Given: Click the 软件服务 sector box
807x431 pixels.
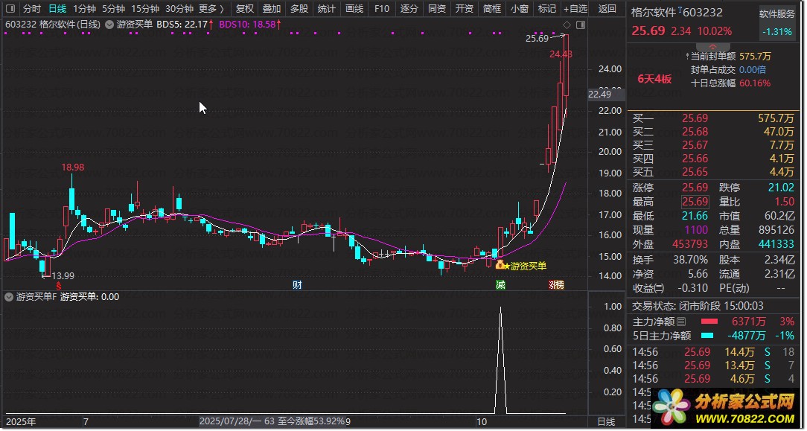Looking at the screenshot, I should pyautogui.click(x=777, y=22).
